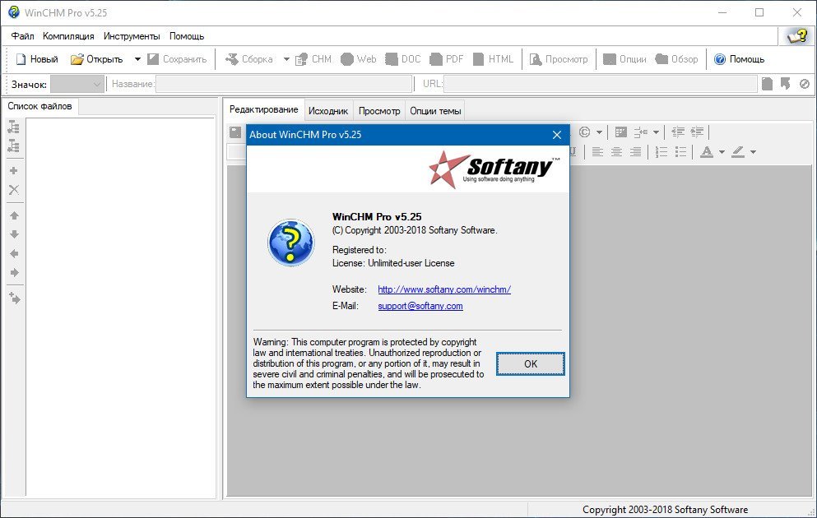Switch to the Просмотр tab in the editor
The height and width of the screenshot is (518, 817).
pos(379,111)
